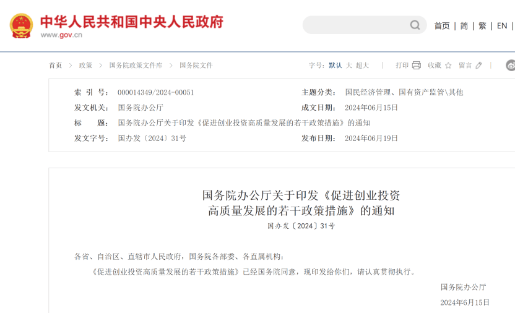Screen dimensions: 515x313
Task: Click the 主题分类 field label
Action: tap(318, 93)
